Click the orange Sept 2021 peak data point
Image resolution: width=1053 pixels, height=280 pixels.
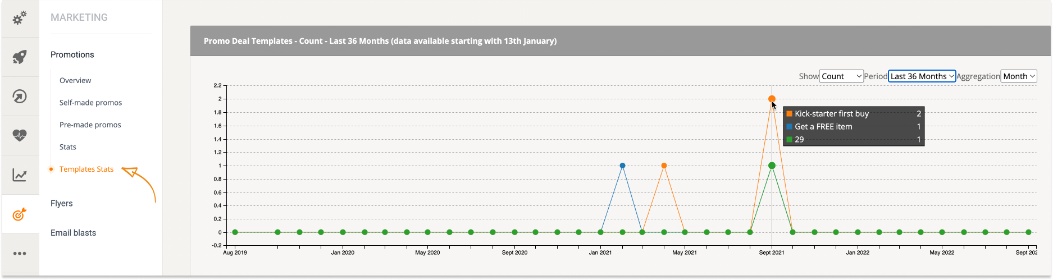pos(772,99)
